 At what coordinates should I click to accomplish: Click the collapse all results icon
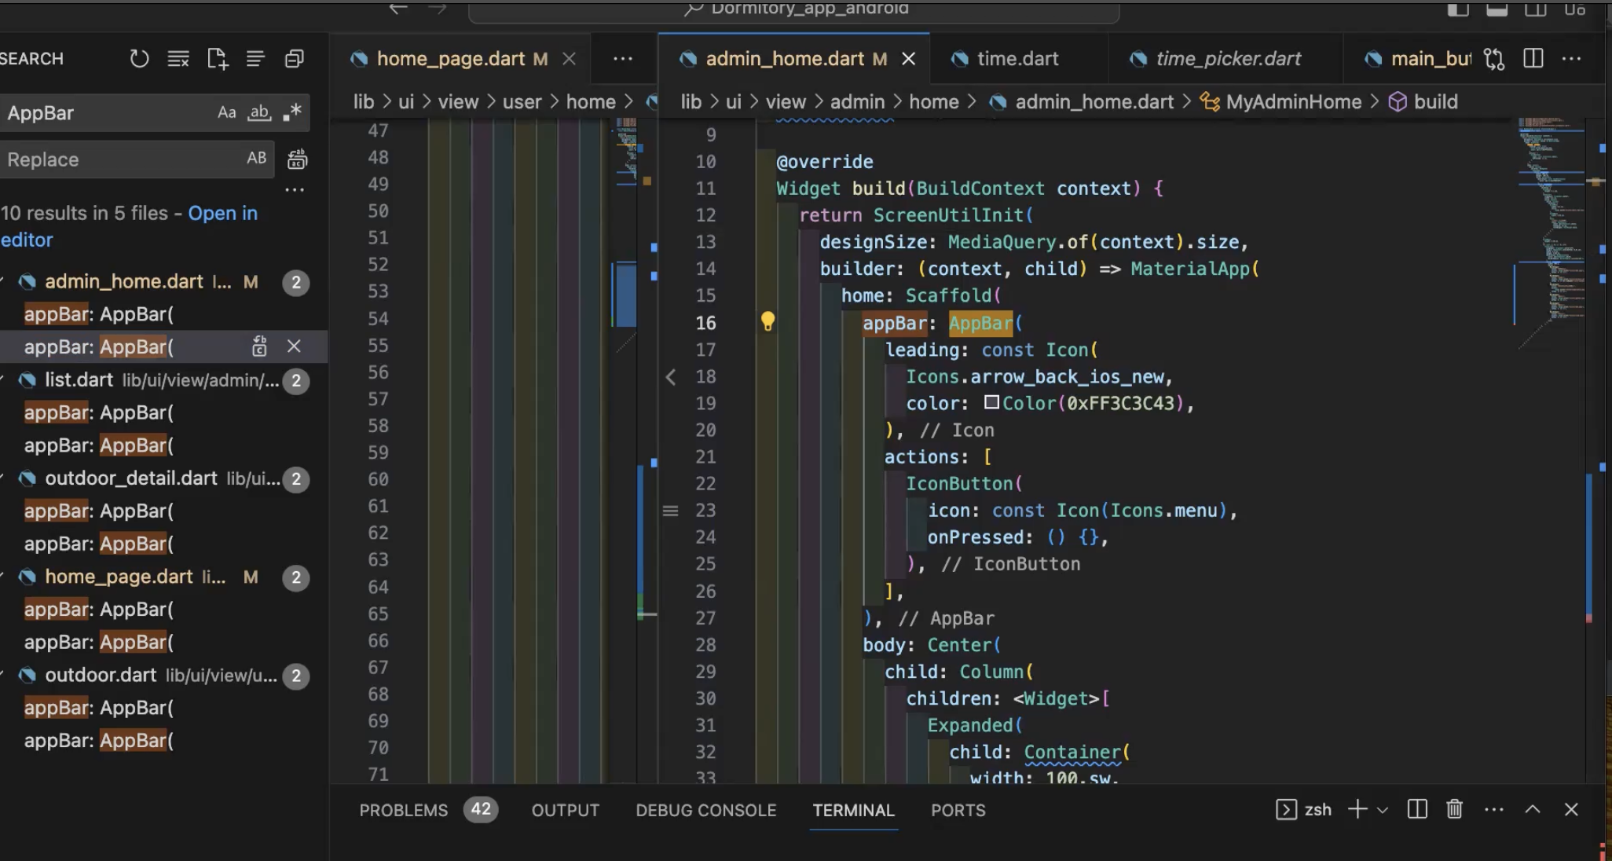point(294,59)
